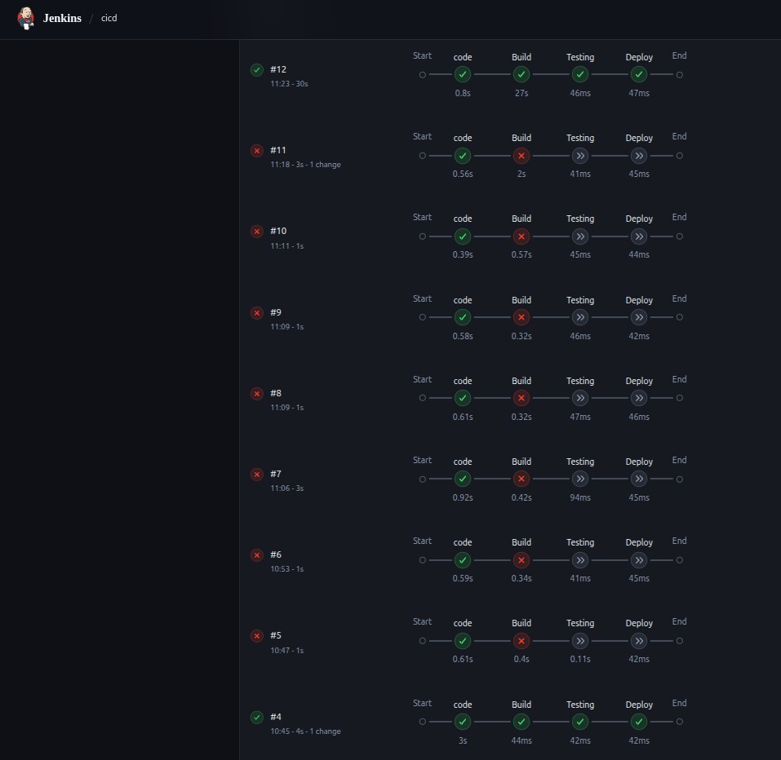Click the '10:53 - 1s' timestamp of #6

pos(287,569)
